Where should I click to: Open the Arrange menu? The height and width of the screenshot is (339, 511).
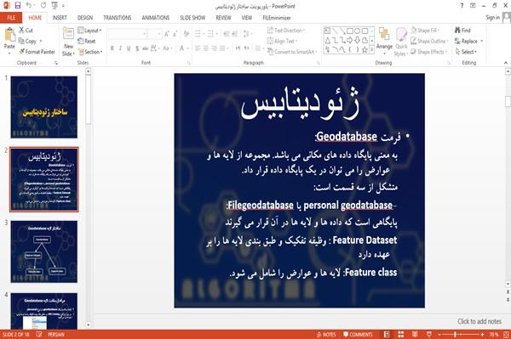(x=384, y=41)
